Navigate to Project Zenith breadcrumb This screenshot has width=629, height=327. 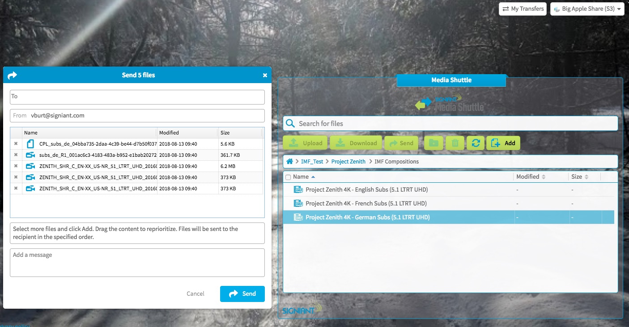[348, 161]
